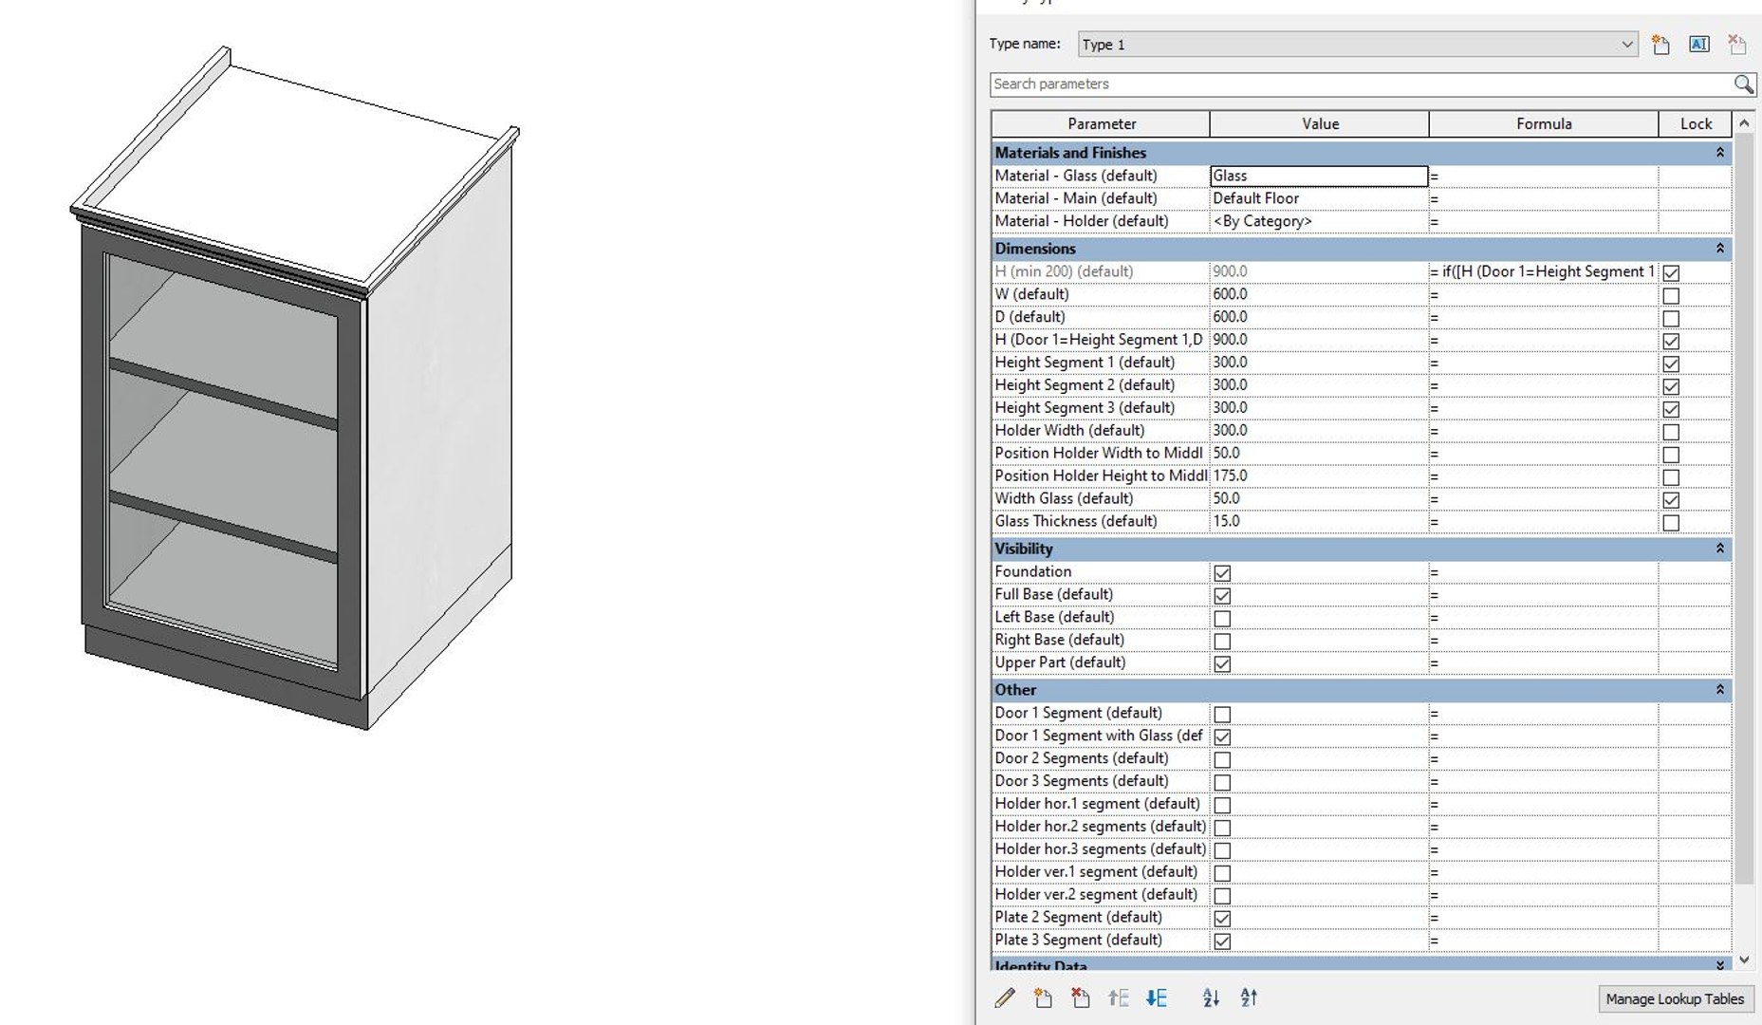The height and width of the screenshot is (1025, 1762).
Task: Click the Edit Parameter pencil icon
Action: click(1005, 997)
